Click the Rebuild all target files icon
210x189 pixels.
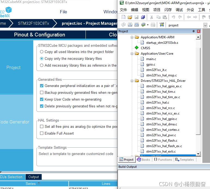136,25
